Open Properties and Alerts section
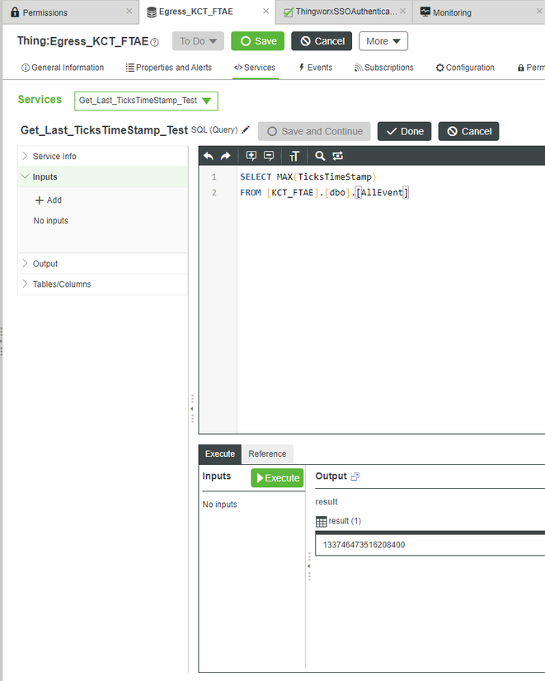The height and width of the screenshot is (681, 545). click(168, 68)
